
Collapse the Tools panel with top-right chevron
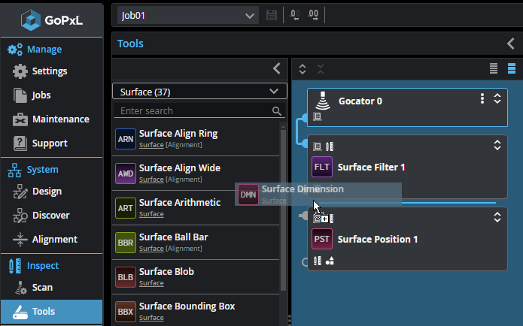511,44
